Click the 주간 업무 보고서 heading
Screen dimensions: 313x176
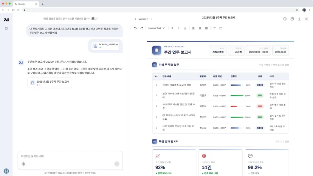click(178, 52)
